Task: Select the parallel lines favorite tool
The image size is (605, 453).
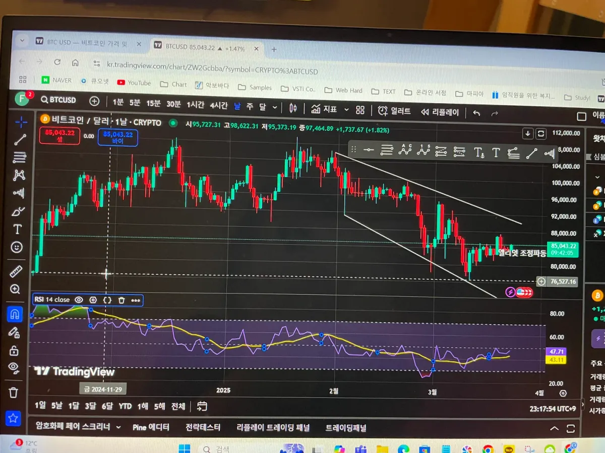Action: click(x=387, y=149)
